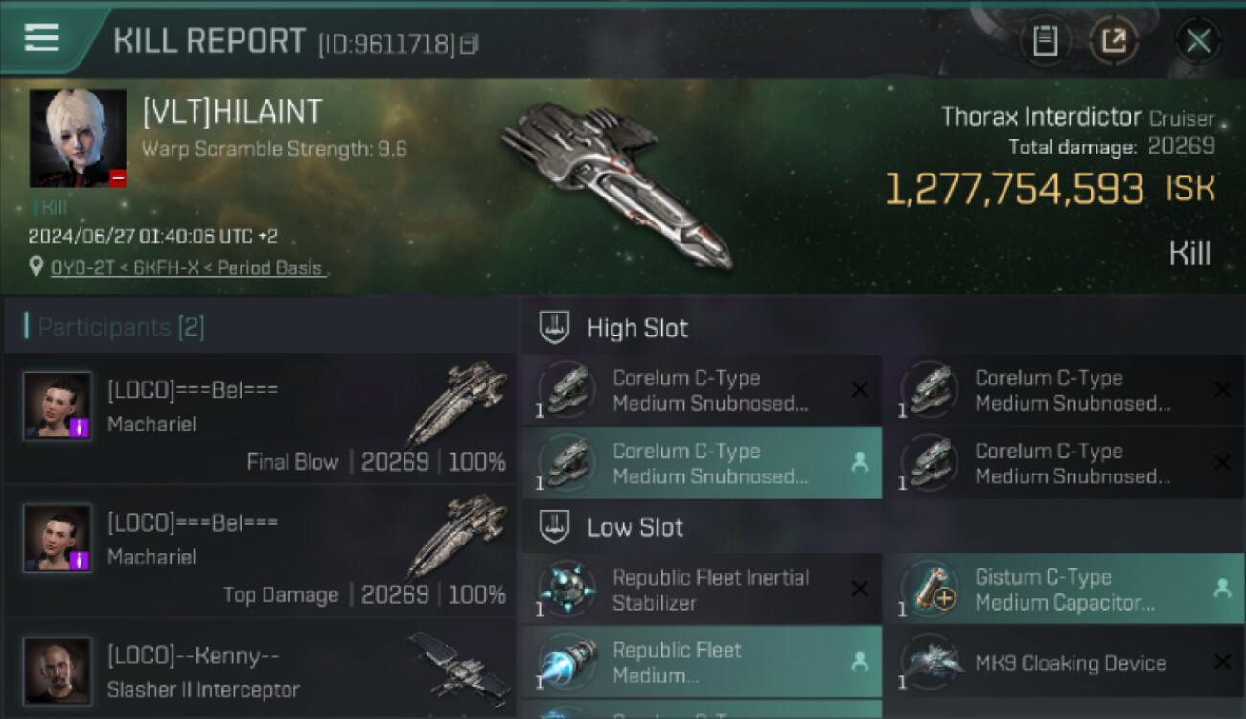Click the share export icon
The width and height of the screenshot is (1246, 719).
click(1114, 41)
